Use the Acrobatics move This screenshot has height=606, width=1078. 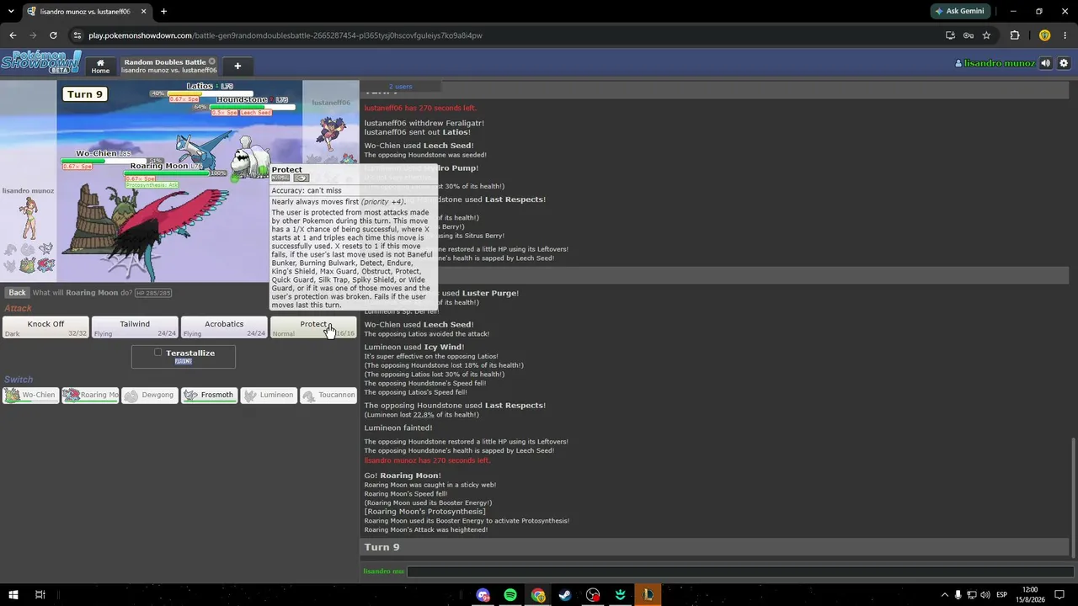click(224, 327)
